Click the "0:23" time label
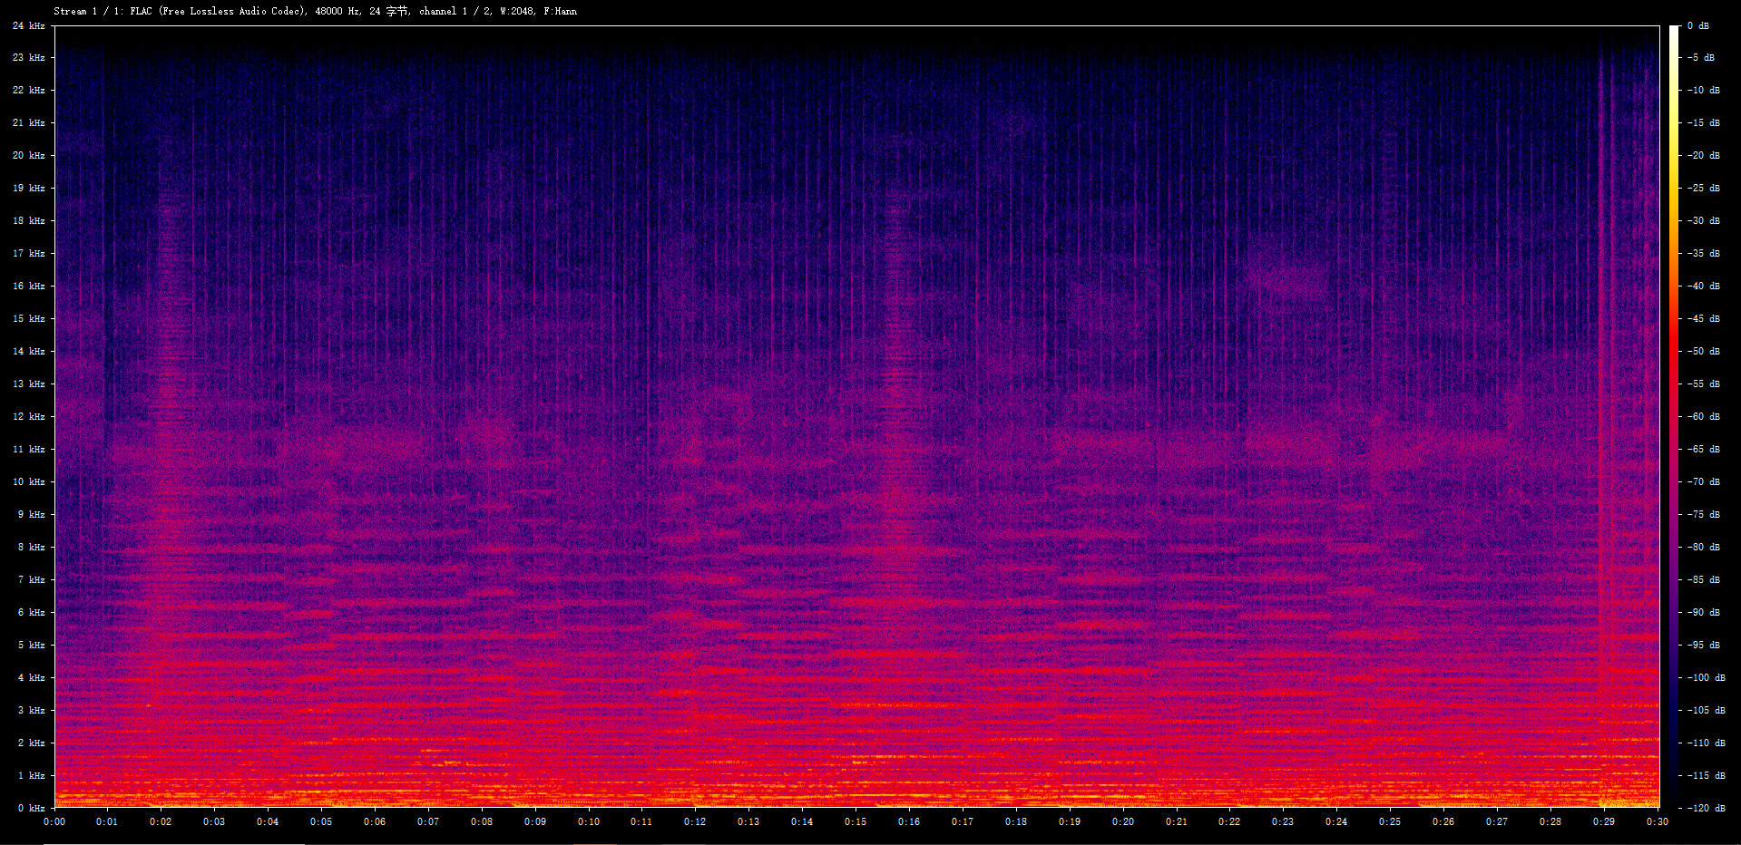 (x=1283, y=821)
